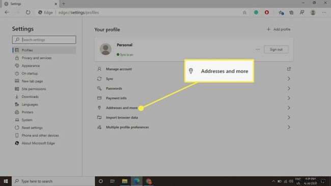Open Cortana circle icon on taskbar

click(x=101, y=181)
